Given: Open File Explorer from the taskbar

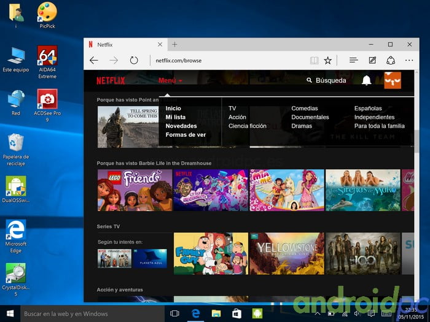Looking at the screenshot, I should 216,314.
